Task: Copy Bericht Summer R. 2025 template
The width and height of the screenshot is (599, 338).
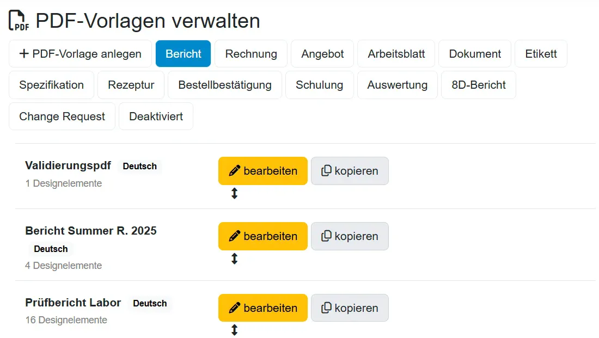Action: click(350, 236)
